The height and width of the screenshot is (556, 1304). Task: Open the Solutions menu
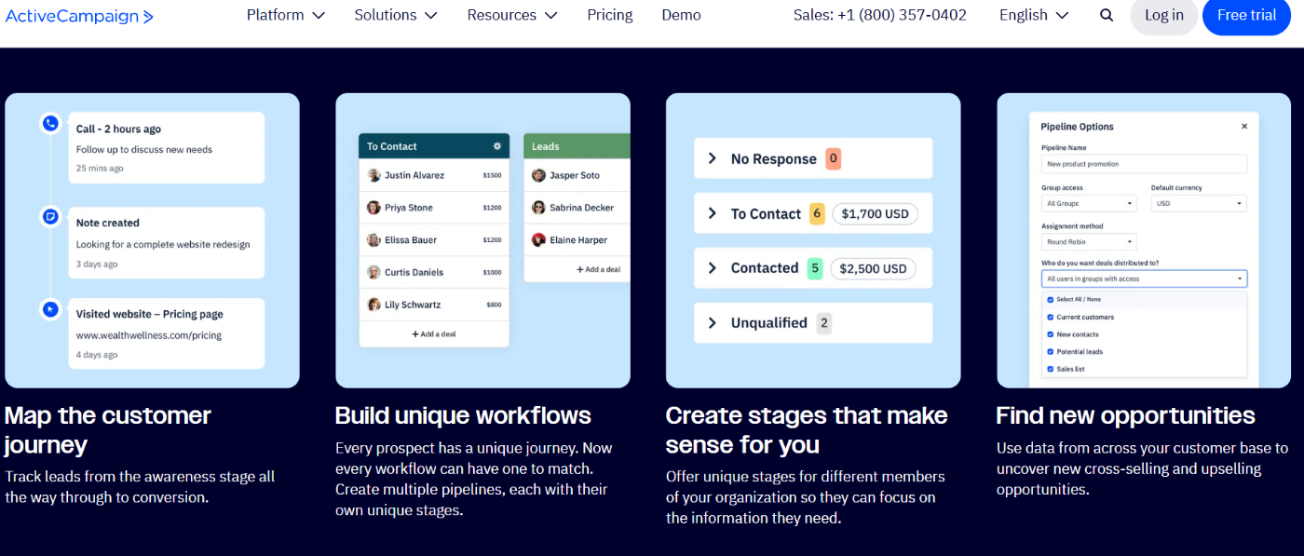396,15
